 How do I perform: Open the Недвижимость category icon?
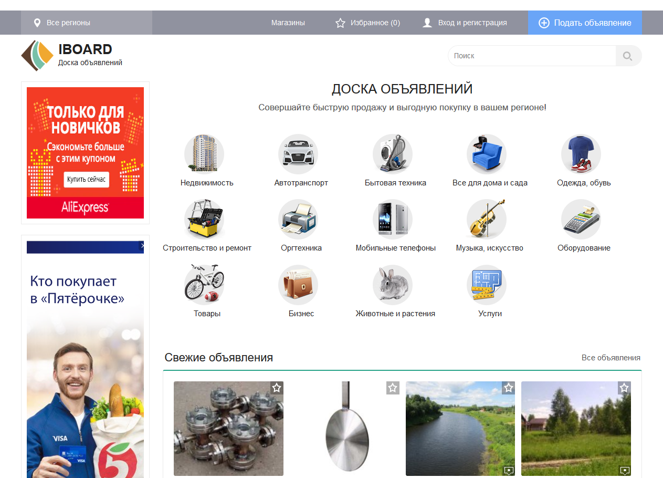coord(204,154)
